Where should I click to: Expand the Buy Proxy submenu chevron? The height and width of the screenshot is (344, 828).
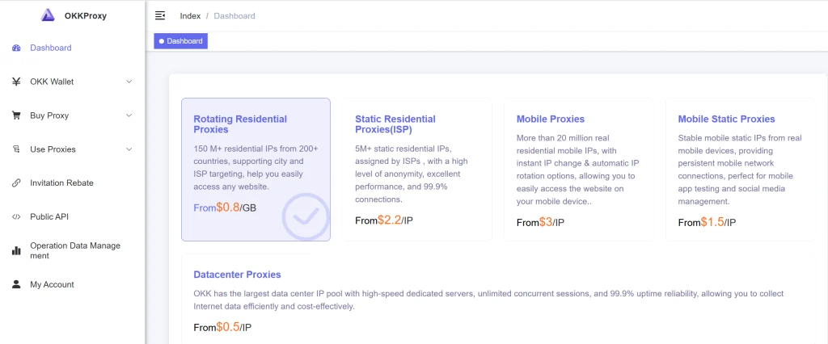coord(129,115)
